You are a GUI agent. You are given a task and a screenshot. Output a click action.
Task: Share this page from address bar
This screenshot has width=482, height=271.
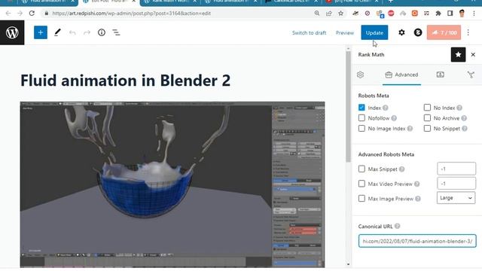pos(329,14)
